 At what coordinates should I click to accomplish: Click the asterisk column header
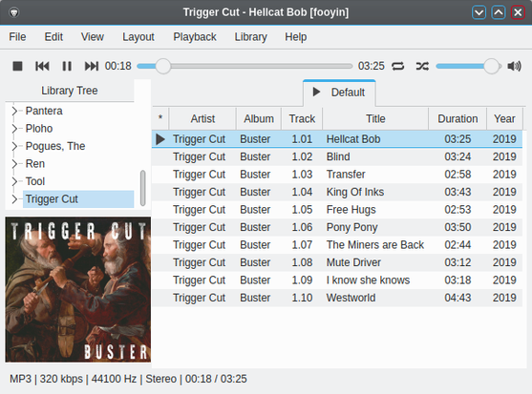click(x=160, y=118)
